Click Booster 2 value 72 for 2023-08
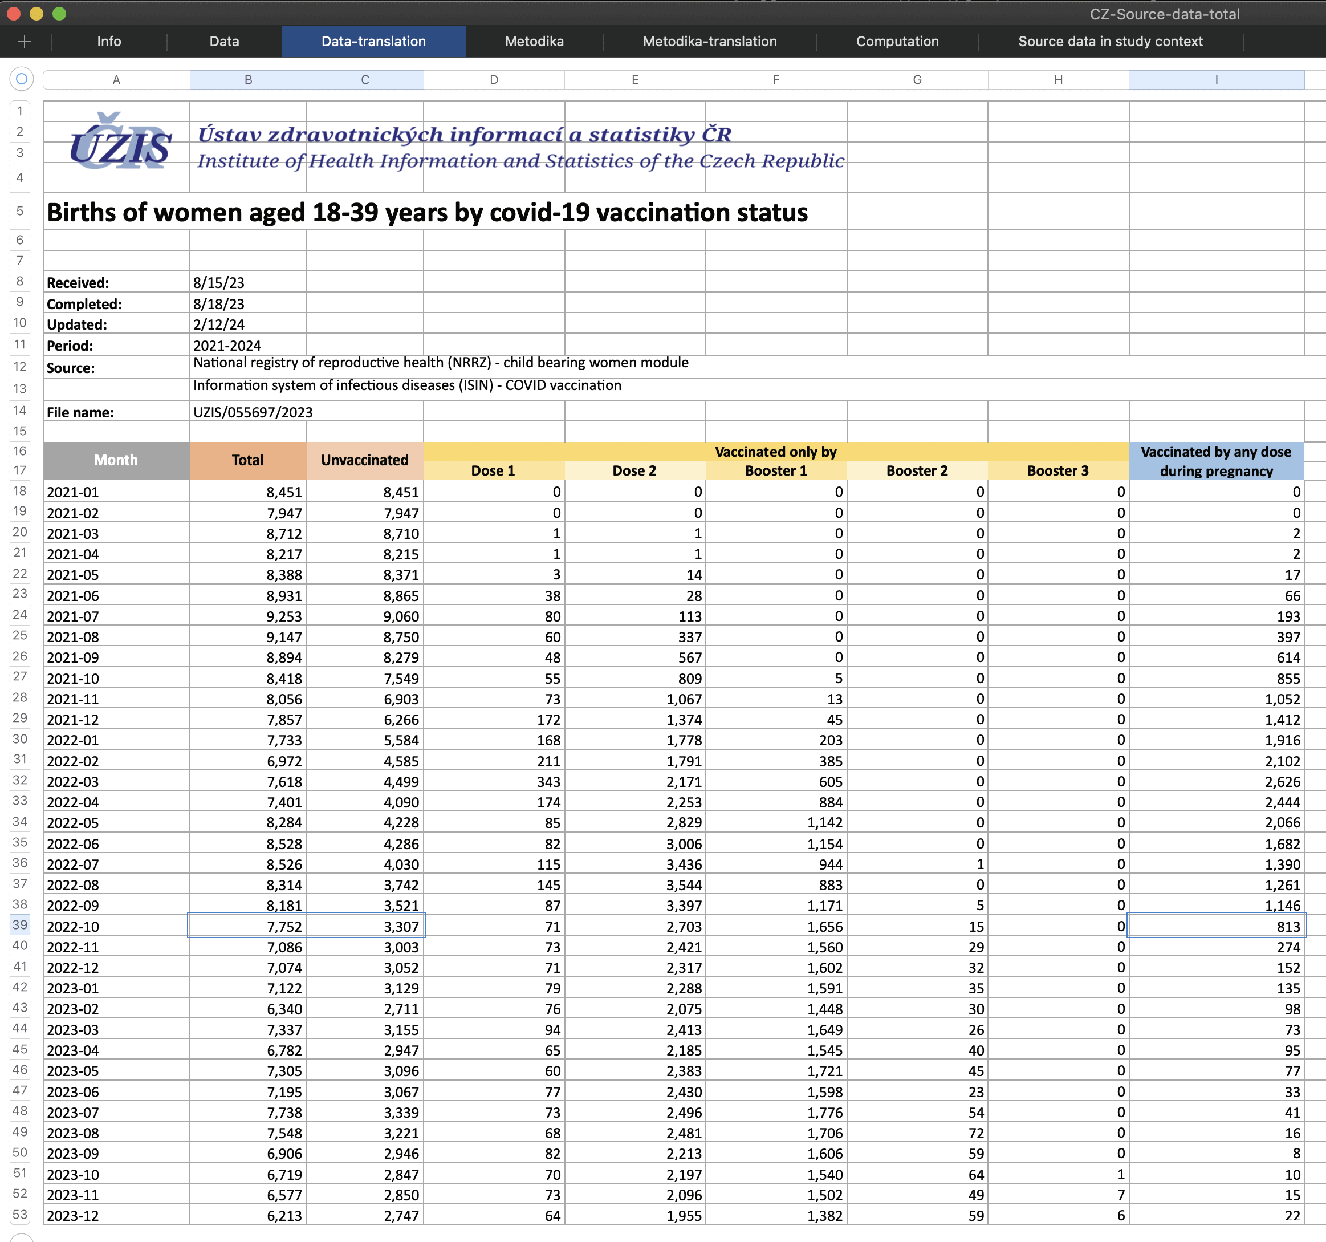The image size is (1326, 1242). pyautogui.click(x=917, y=1133)
